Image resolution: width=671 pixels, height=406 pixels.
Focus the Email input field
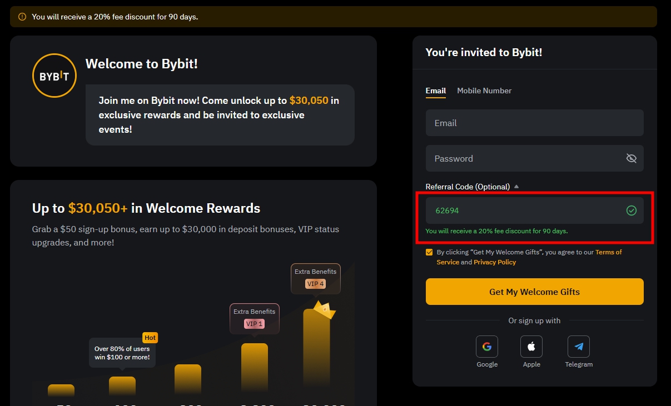point(535,123)
